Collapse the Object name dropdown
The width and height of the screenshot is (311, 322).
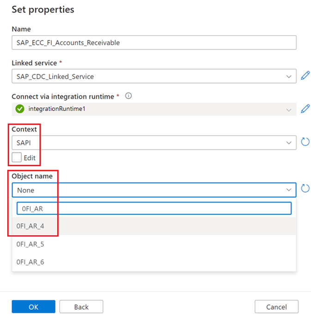[x=289, y=189]
